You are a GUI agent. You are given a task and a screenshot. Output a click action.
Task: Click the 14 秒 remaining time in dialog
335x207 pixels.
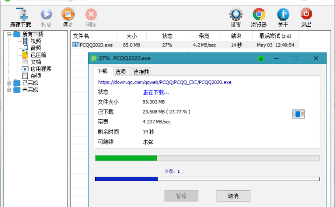coord(149,132)
